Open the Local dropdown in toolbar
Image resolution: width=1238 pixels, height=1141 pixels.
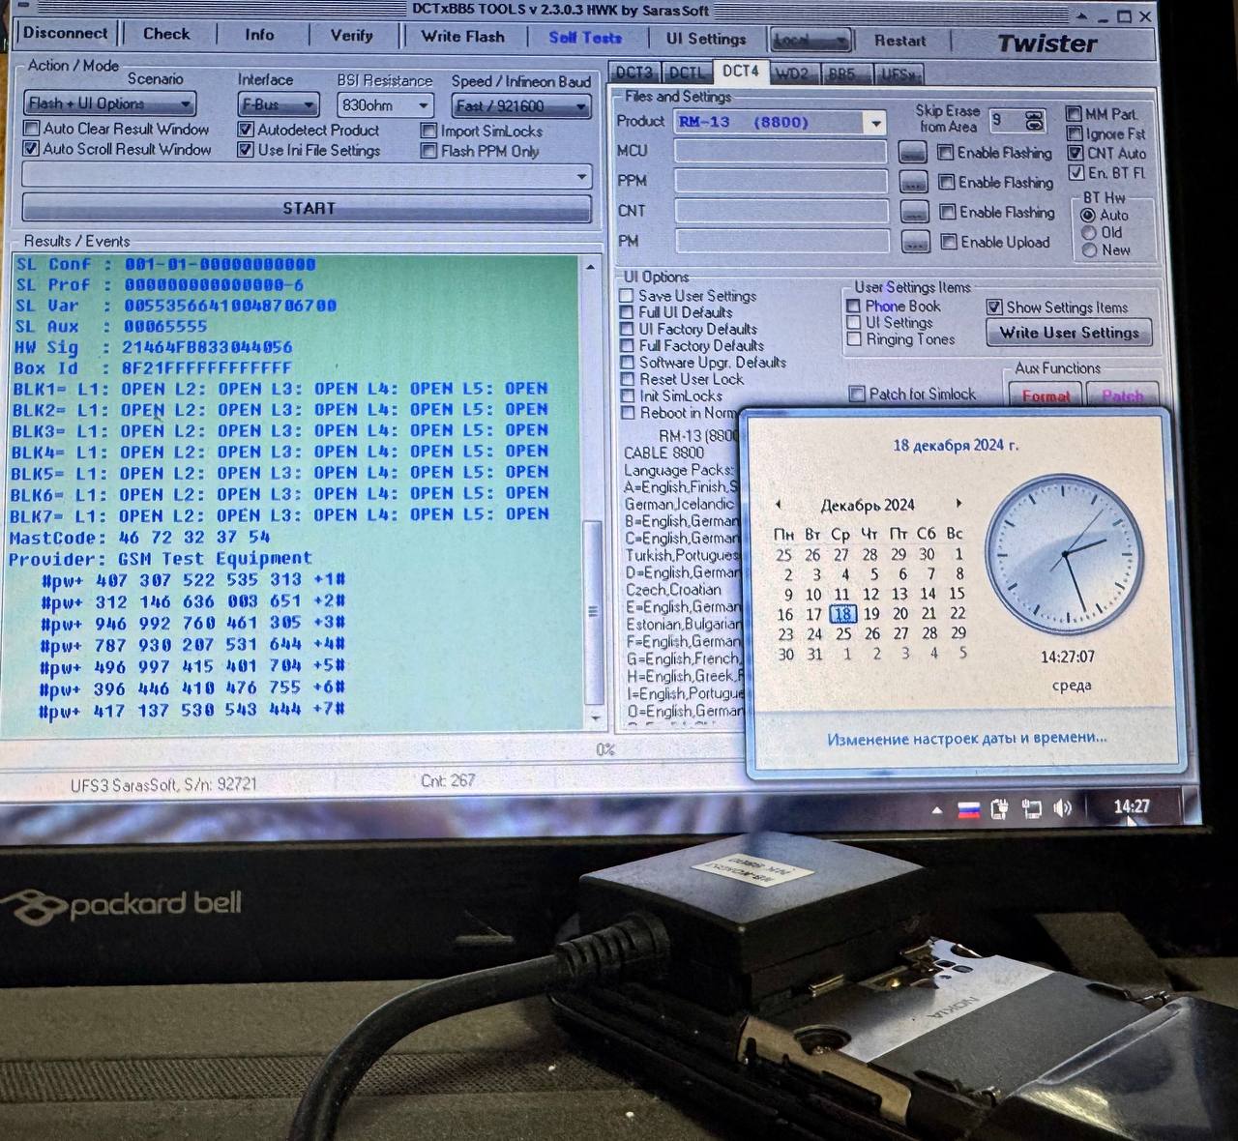click(811, 40)
